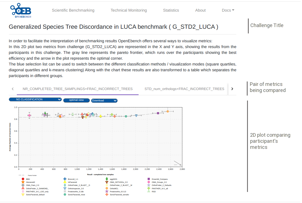This screenshot has height=203, width=302.
Task: Toggle the pink OMA_Groups_2.0 circle legend marker
Action: click(x=149, y=182)
